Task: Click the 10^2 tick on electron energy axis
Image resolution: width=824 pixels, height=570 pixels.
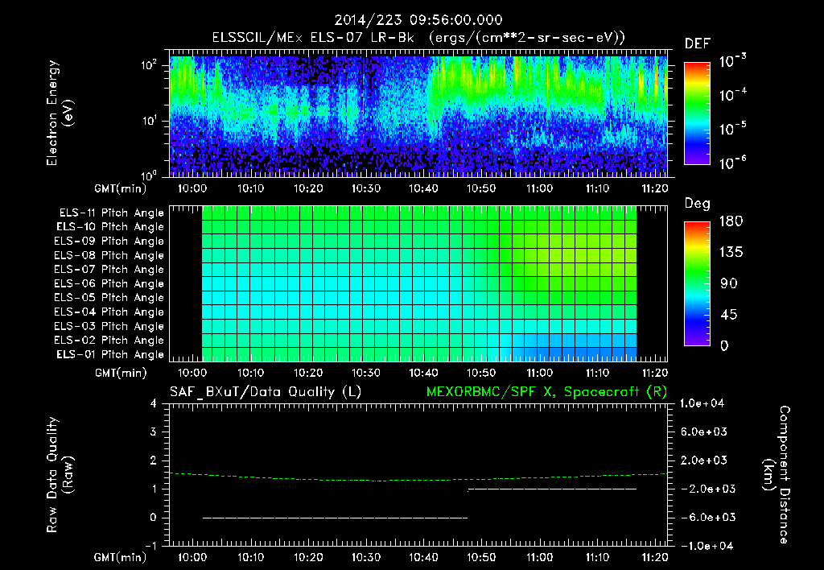Action: point(149,64)
